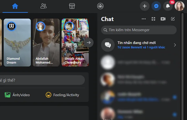This screenshot has width=187, height=120.
Task: Click the green photo icon beside Ảnh/video
Action: (x=7, y=95)
